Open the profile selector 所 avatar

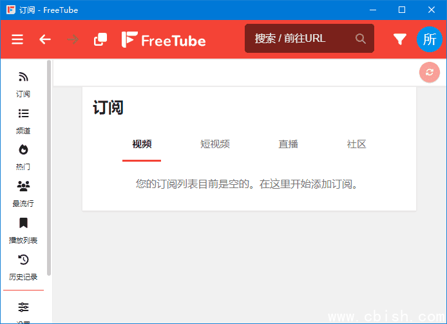[430, 39]
